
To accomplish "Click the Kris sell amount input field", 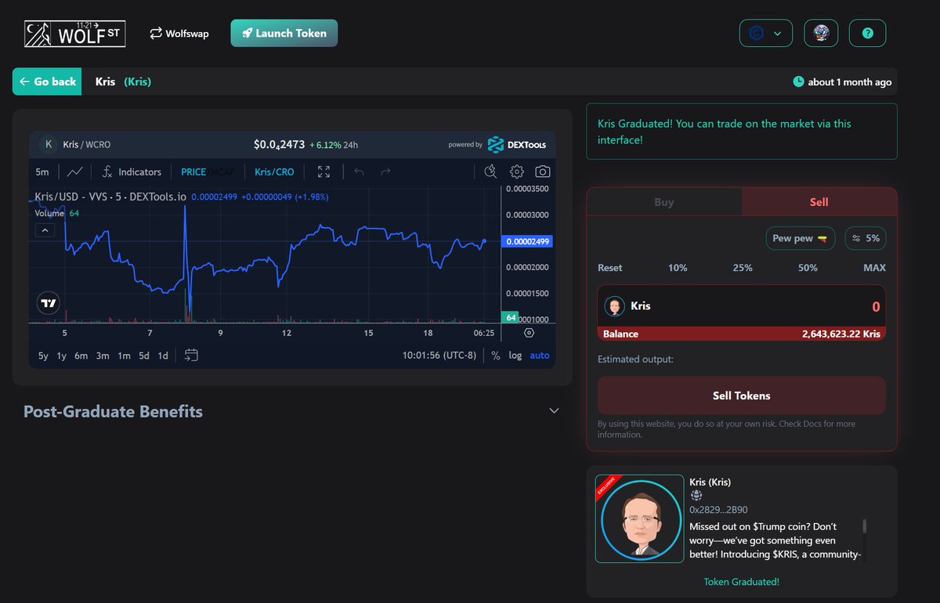I will [742, 306].
